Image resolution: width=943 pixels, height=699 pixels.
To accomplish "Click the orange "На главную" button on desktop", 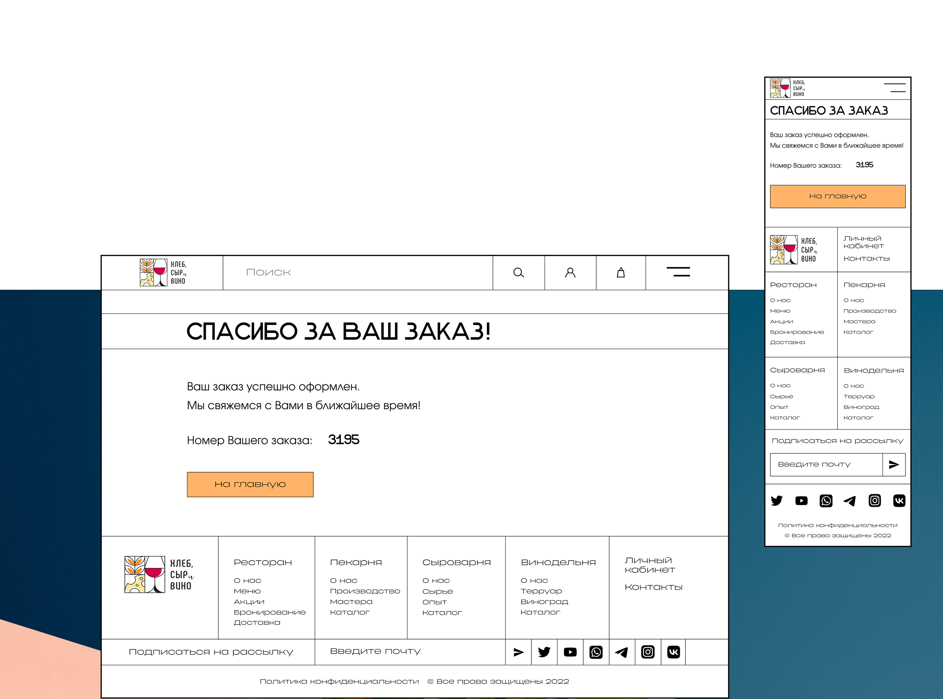I will (250, 485).
